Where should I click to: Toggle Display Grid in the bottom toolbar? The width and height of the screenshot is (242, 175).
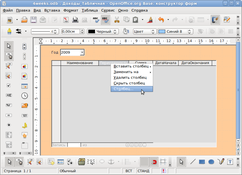pyautogui.click(x=144, y=162)
